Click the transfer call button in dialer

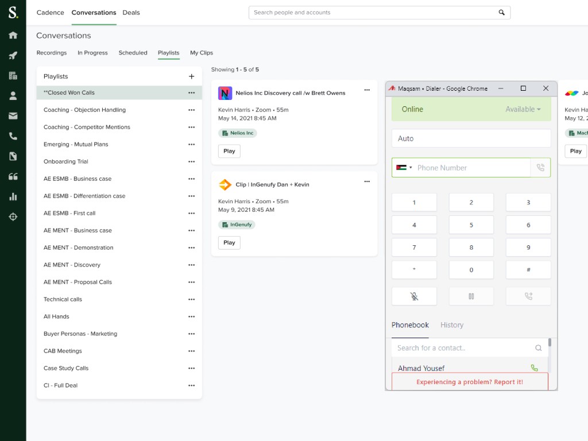click(528, 296)
